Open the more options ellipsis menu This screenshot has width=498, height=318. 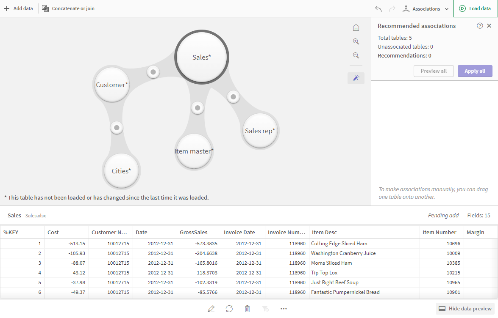click(x=284, y=309)
